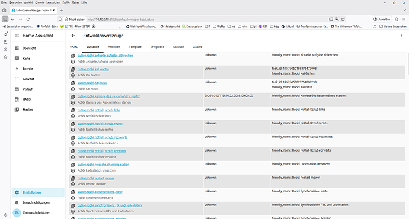409x219 pixels.
Task: Select the Kamera timestamp state 2026-03-05T13:56
Action: point(228,96)
